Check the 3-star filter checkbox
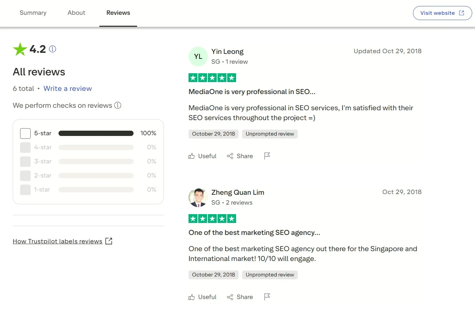This screenshot has width=475, height=311. (25, 162)
